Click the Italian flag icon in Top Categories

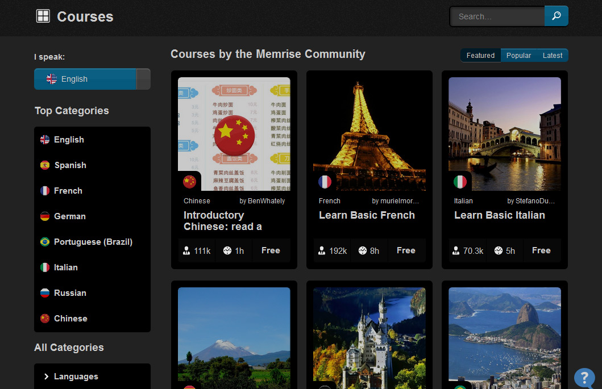[x=45, y=267]
